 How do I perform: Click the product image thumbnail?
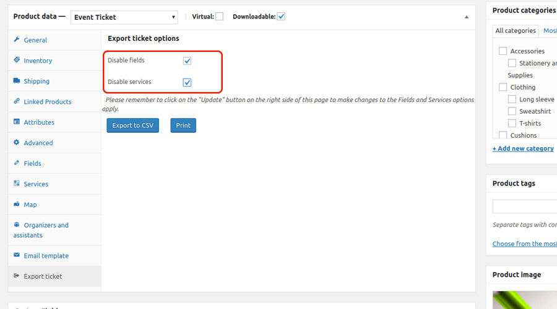click(525, 300)
